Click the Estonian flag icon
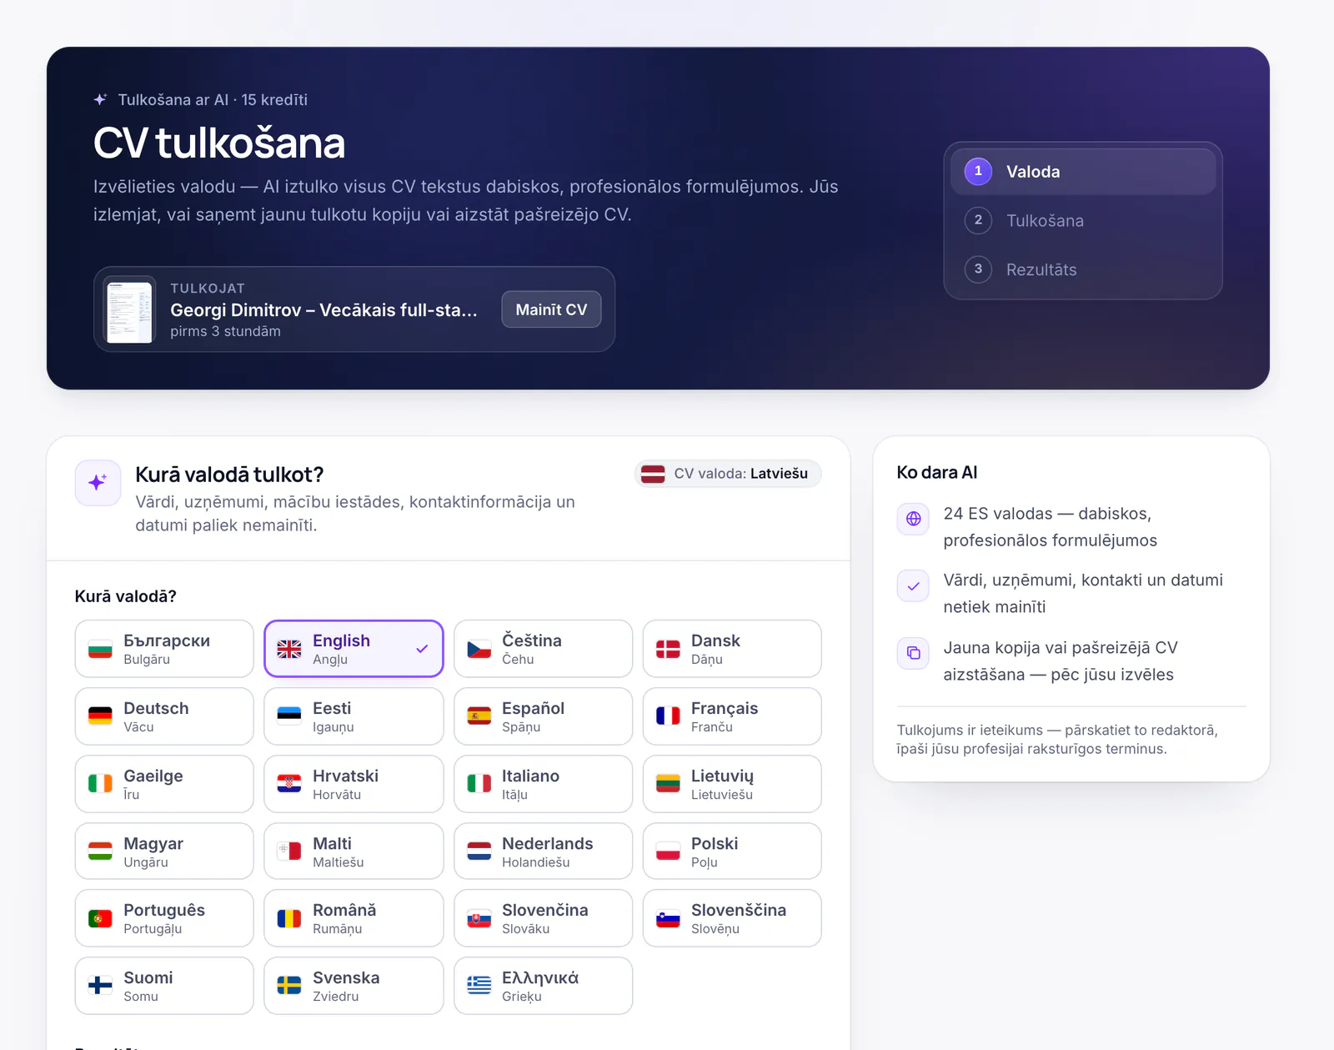This screenshot has height=1050, width=1334. (289, 716)
